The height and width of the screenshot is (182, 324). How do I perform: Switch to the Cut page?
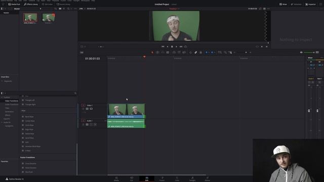click(132, 178)
